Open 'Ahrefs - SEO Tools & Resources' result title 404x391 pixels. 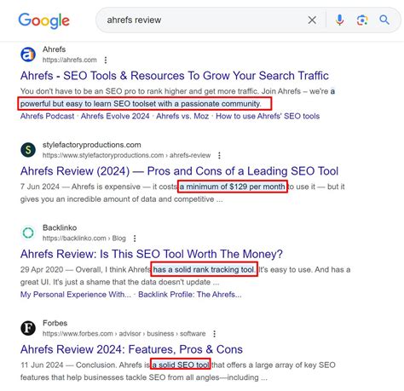(175, 76)
